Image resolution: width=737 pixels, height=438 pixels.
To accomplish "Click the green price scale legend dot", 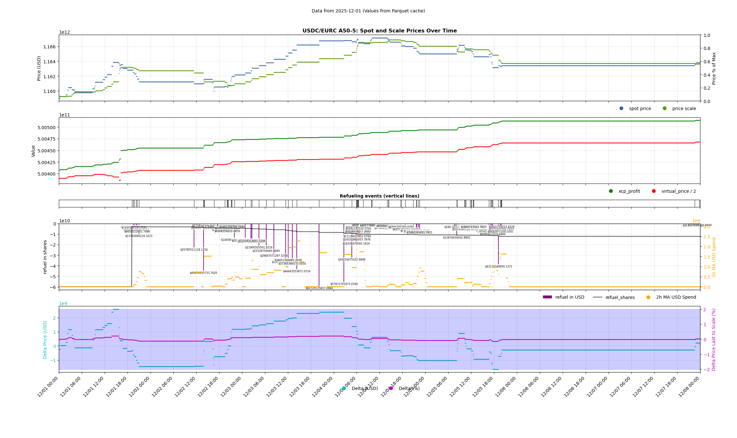I will (x=664, y=108).
